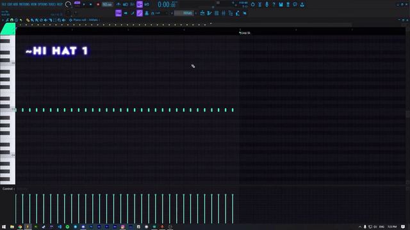Open the FILE menu

coord(4,4)
